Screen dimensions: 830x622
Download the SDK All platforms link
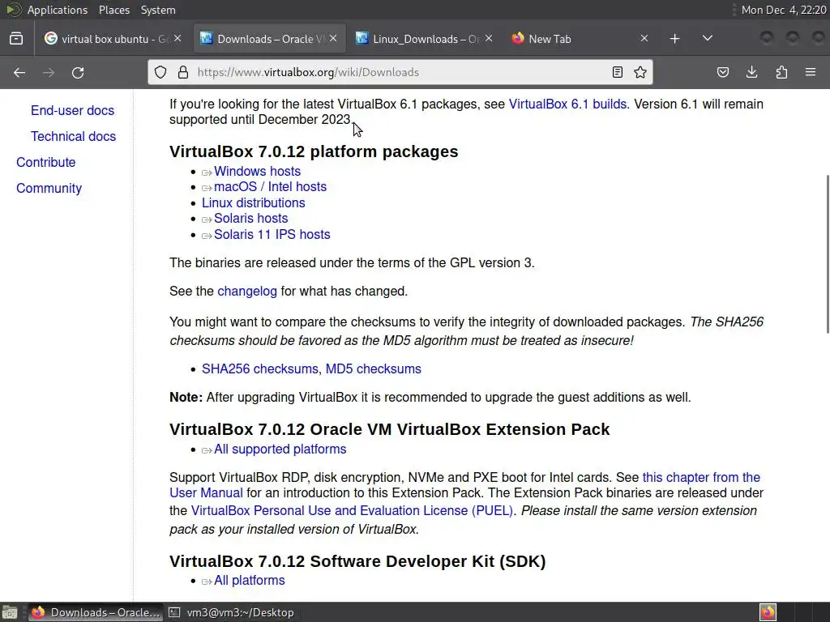point(250,581)
